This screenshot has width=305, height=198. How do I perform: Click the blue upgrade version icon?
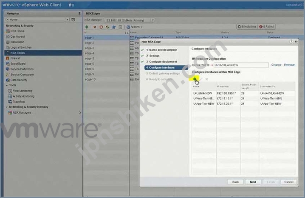[x=114, y=27]
